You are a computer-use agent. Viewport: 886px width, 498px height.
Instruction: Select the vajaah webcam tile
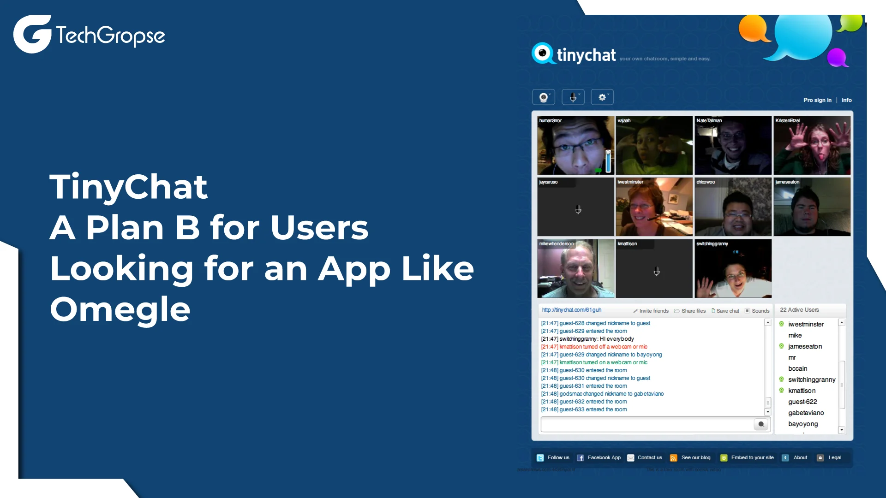[x=654, y=145]
